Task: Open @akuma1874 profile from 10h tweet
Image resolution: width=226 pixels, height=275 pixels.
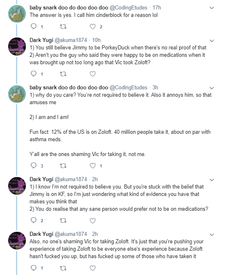Action: pos(71,40)
